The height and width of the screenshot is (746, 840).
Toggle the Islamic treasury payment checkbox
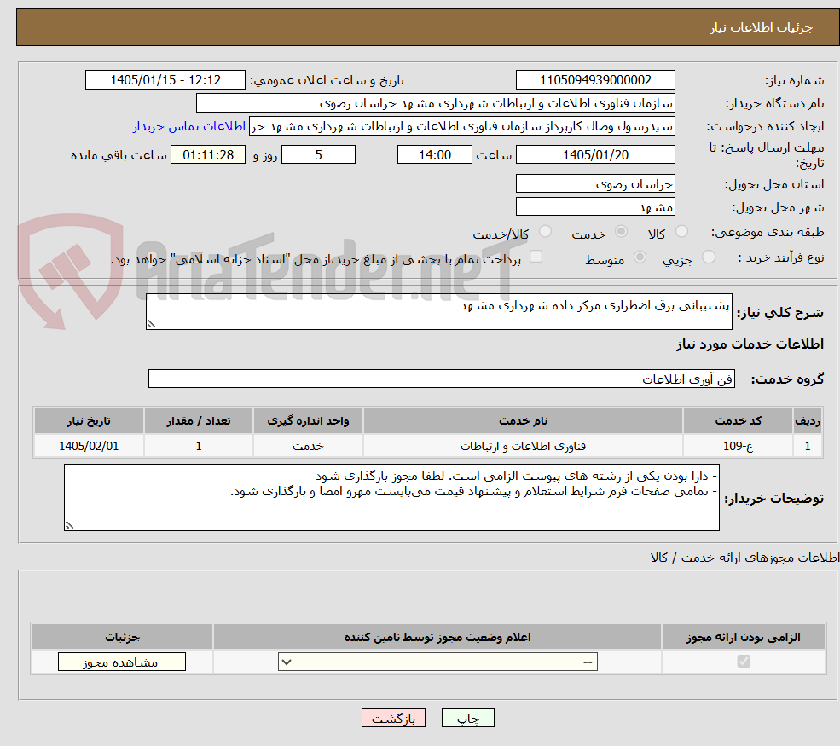536,257
